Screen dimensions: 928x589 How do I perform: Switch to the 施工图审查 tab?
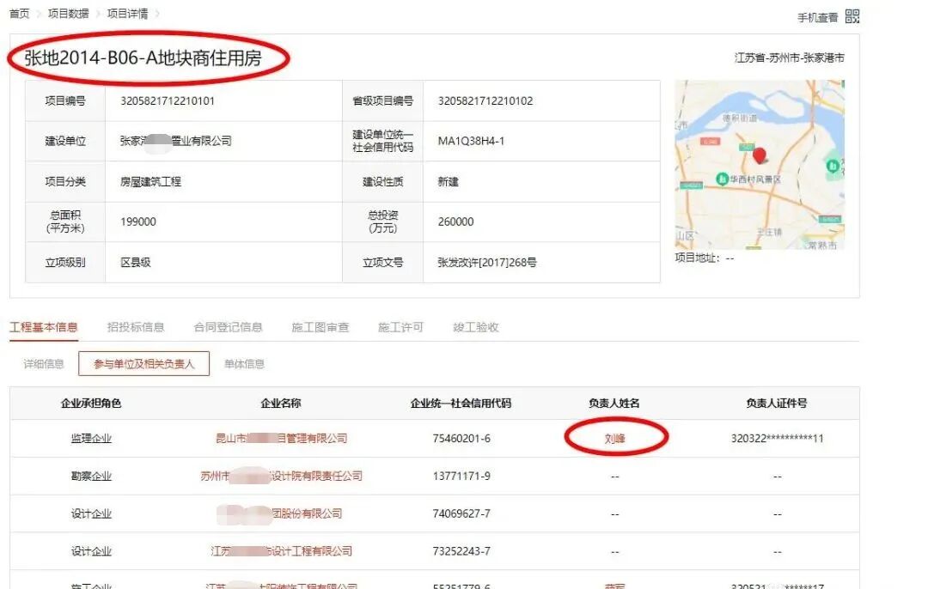click(321, 326)
